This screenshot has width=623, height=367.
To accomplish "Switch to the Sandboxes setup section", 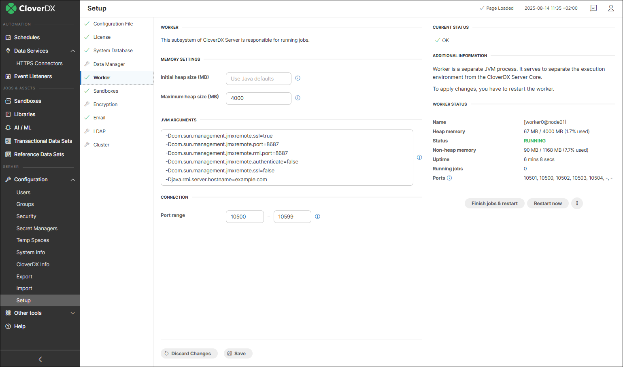I will 106,91.
